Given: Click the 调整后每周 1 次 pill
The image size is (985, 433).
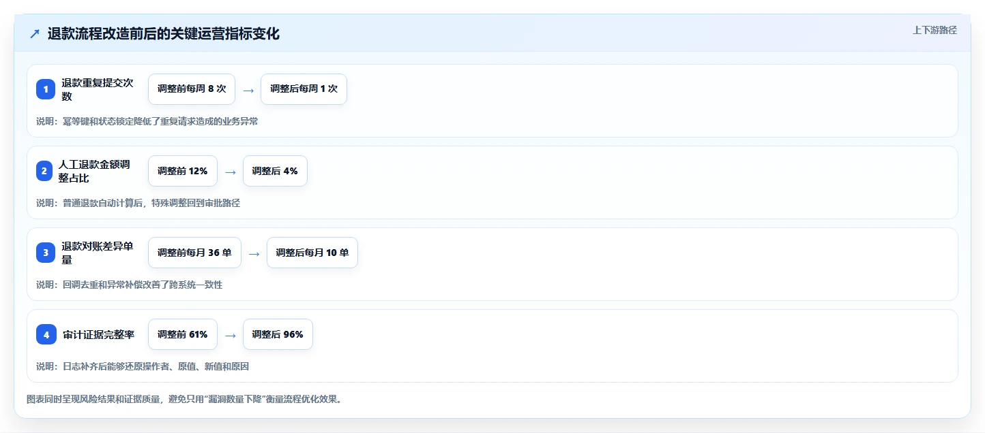Looking at the screenshot, I should coord(304,89).
